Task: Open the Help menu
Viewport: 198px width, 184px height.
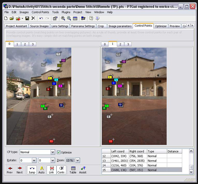Action: point(110,12)
